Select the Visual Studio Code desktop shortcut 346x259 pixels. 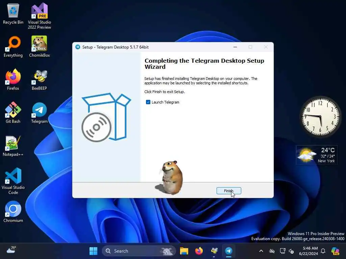pyautogui.click(x=13, y=181)
